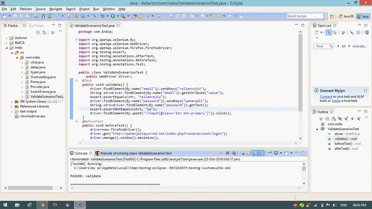The image size is (372, 209).
Task: Click the Connect link in Mylyn panel
Action: tap(325, 97)
